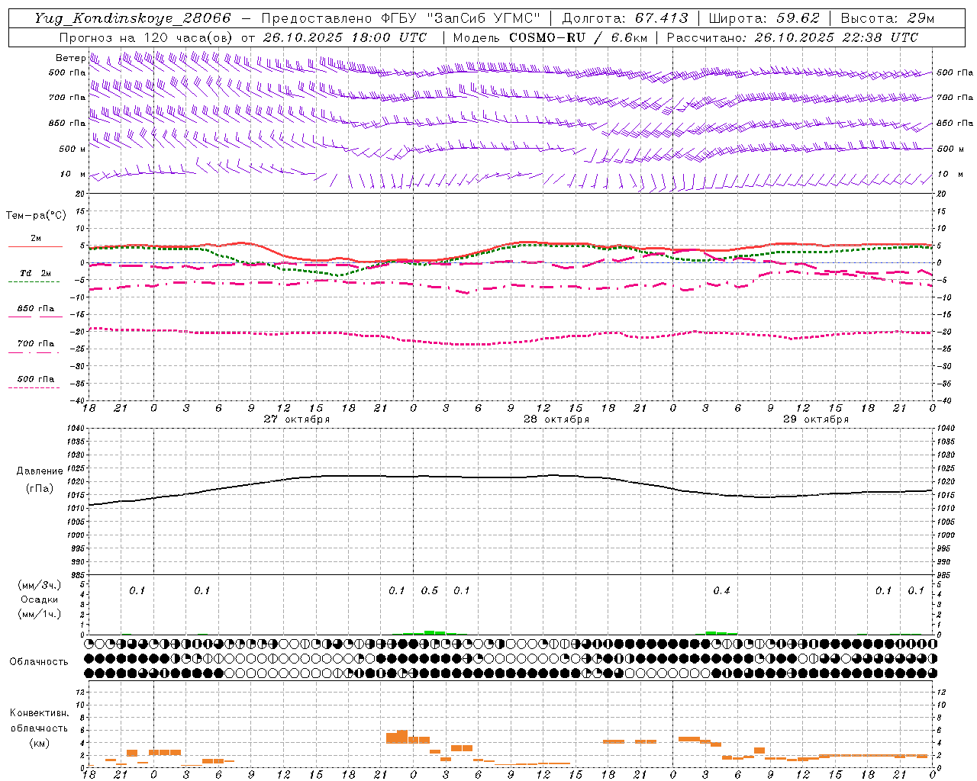
Task: Click the date label 29 октября
Action: (816, 419)
